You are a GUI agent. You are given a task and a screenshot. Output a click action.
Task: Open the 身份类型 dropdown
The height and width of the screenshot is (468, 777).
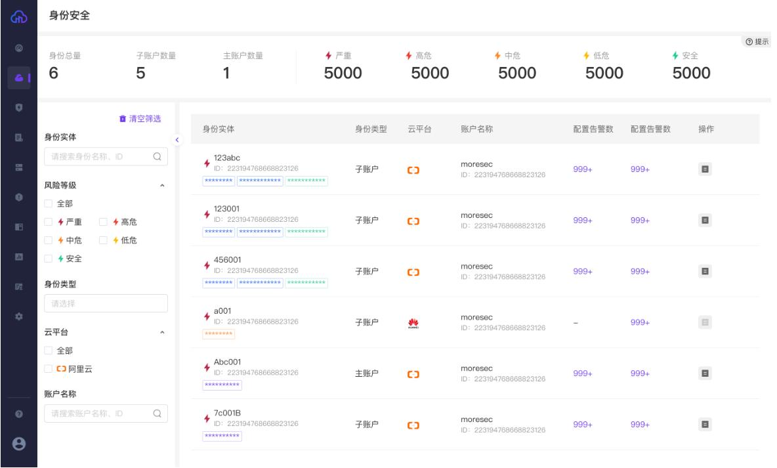106,303
